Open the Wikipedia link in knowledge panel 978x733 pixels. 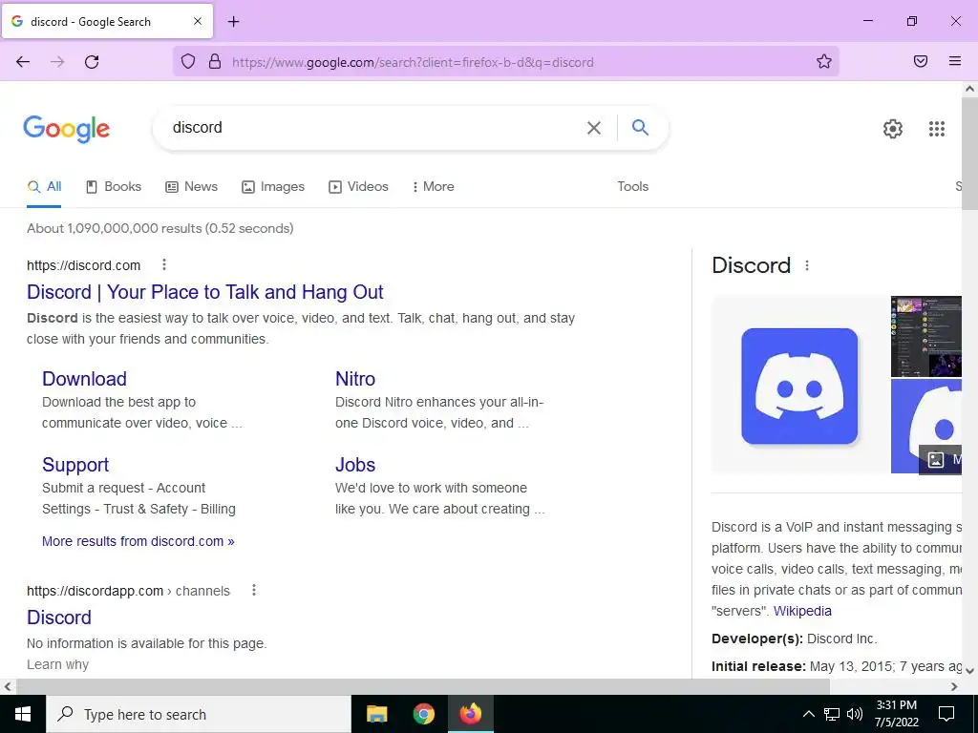click(802, 611)
